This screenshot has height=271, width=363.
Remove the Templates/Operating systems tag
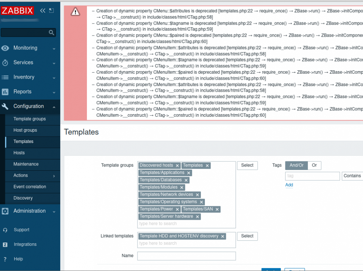[x=202, y=202]
